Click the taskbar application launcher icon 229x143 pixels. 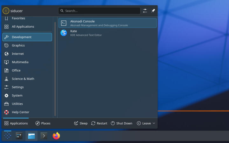click(8, 136)
